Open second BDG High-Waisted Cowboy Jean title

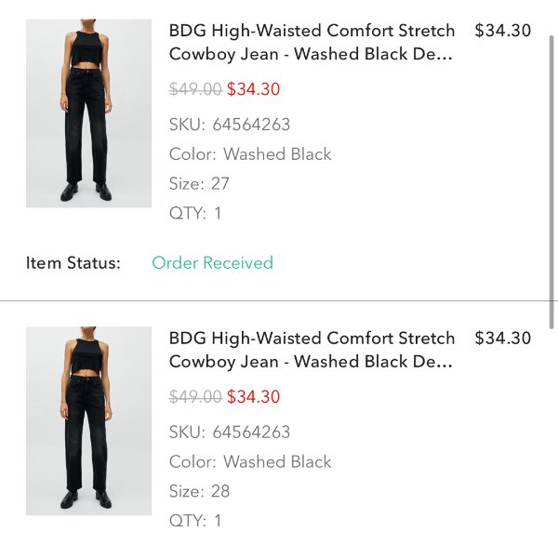pos(312,350)
